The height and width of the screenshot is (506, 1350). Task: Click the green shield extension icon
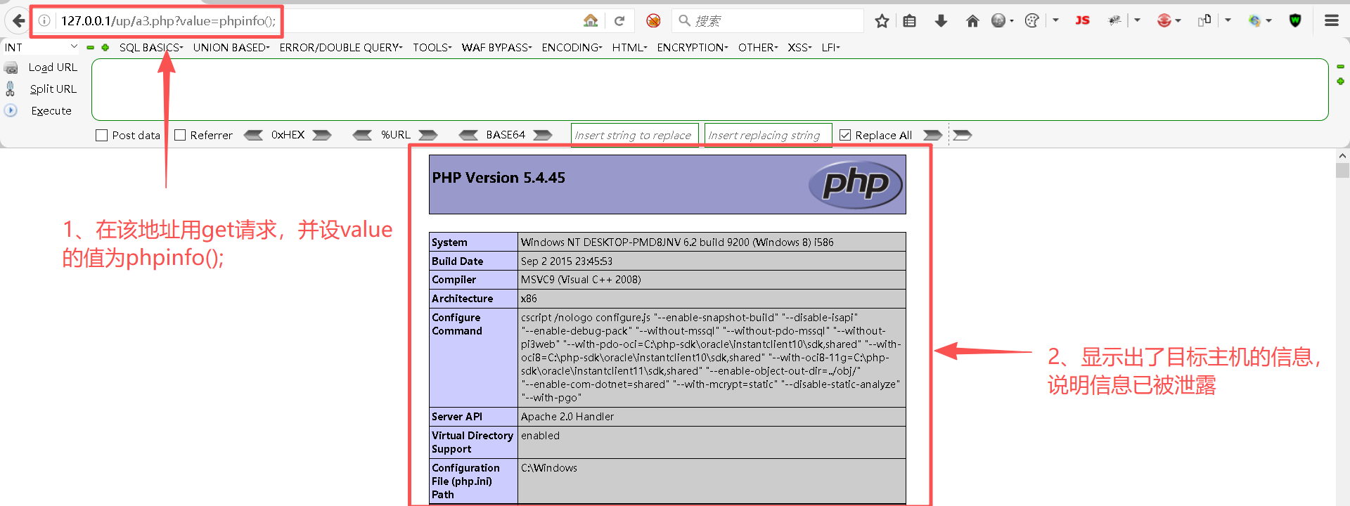(x=1295, y=20)
